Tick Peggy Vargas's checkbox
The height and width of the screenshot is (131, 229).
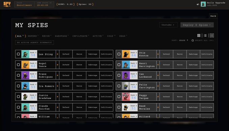119,96
